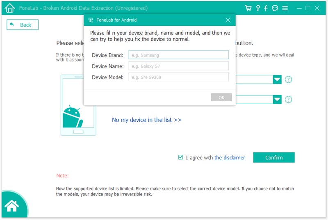
Task: Close the FoneLab main window
Action: [x=317, y=8]
